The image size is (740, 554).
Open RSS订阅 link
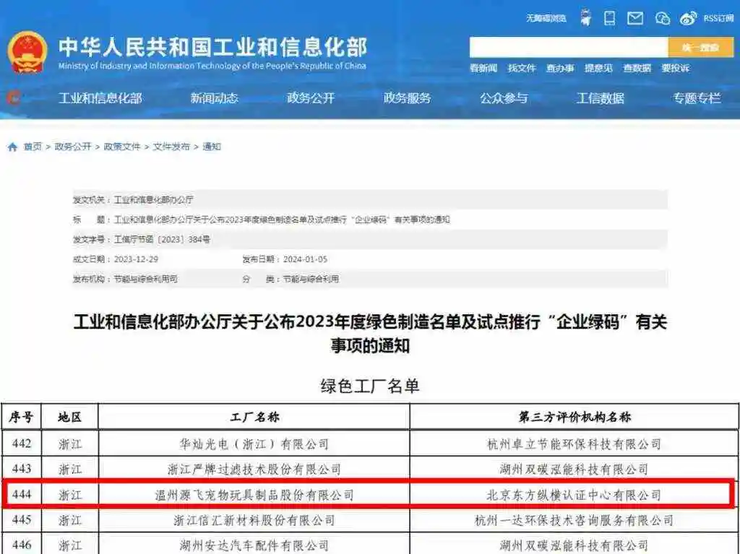coord(719,18)
